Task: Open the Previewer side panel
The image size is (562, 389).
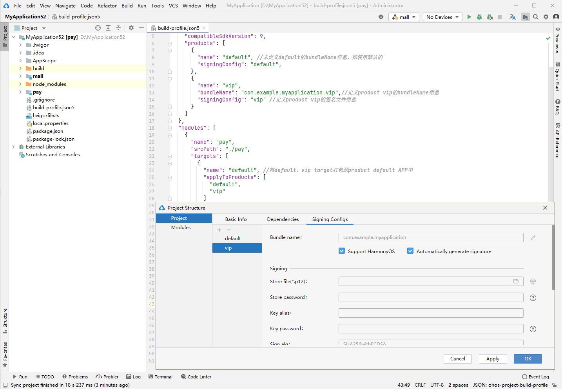Action: 557,40
